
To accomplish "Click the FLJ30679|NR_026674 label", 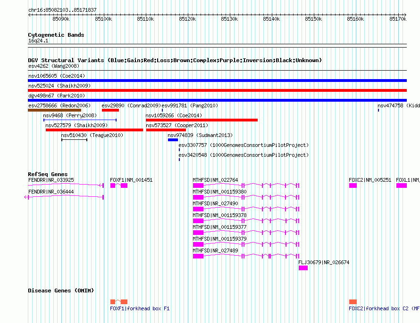I will tap(324, 262).
